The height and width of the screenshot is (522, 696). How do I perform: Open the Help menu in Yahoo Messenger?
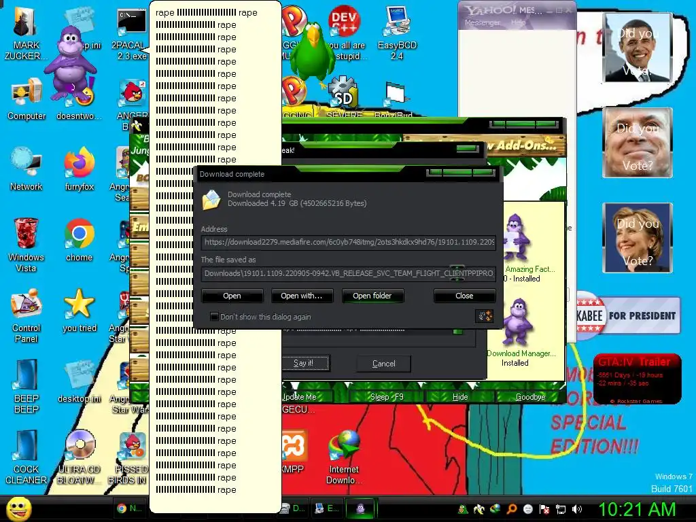pyautogui.click(x=518, y=22)
